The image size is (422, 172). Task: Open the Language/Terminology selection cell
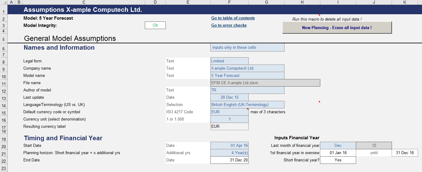[x=247, y=105]
